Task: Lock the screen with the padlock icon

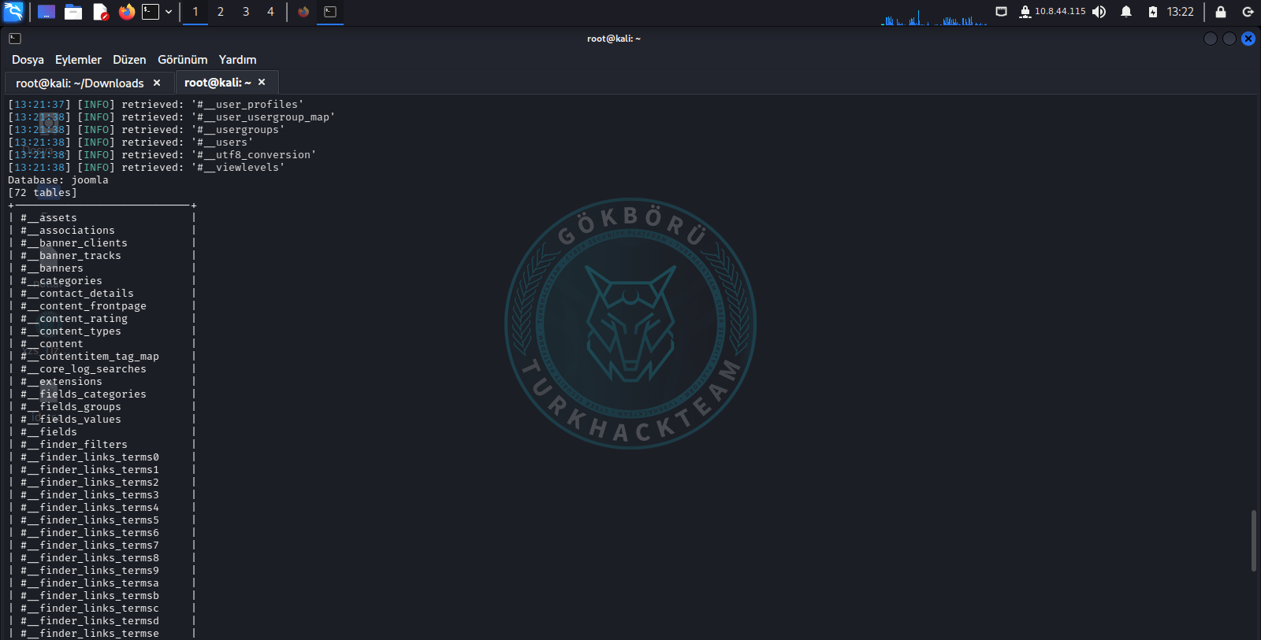Action: coord(1221,12)
